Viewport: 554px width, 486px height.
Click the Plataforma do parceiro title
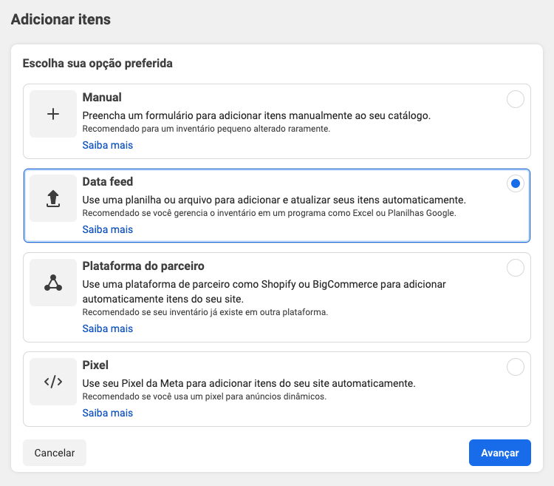click(x=143, y=266)
